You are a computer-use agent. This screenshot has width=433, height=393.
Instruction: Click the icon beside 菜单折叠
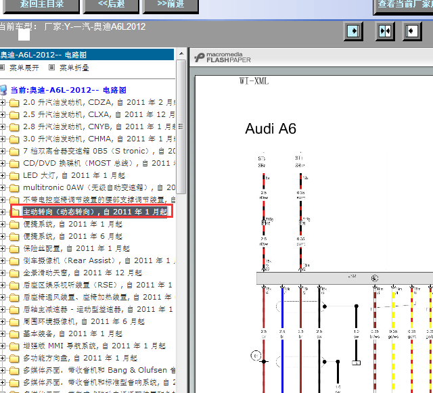point(51,68)
